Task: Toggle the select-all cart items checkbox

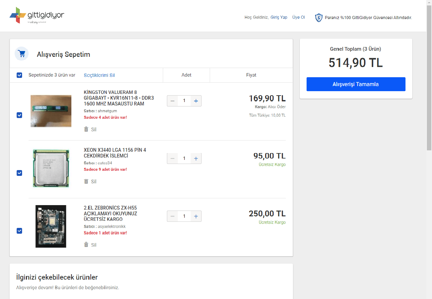Action: tap(19, 75)
